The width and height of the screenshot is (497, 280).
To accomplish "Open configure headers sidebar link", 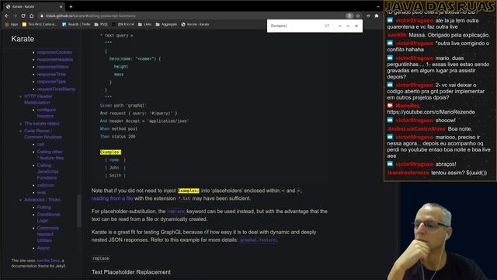I will 47,113.
